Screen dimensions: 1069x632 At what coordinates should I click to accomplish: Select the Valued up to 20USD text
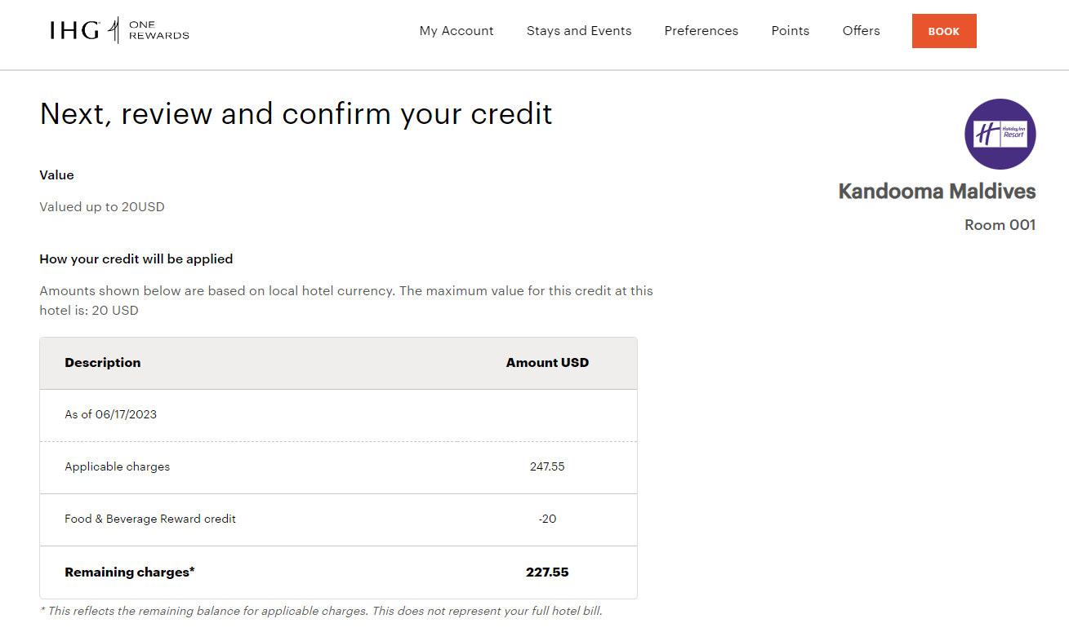pos(101,206)
